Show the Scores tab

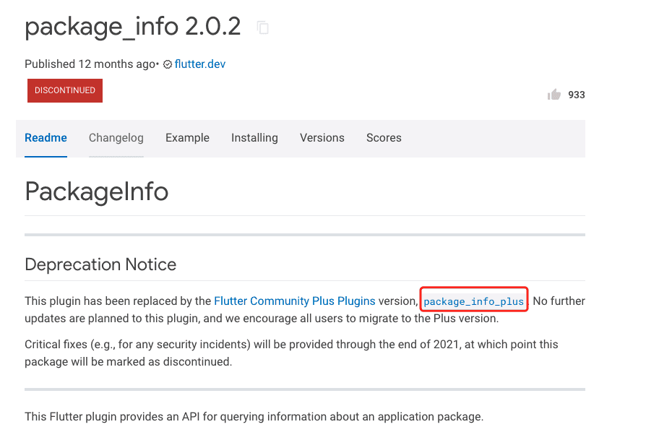coord(384,138)
